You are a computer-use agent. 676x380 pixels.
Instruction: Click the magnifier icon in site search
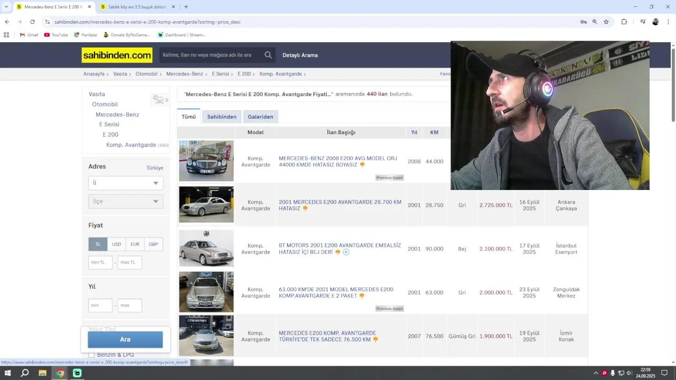point(268,55)
